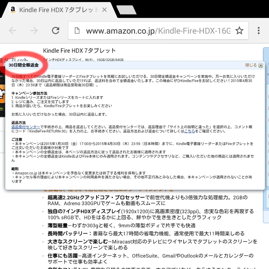Open a new tab
Image resolution: width=269 pixels, height=269 pixels.
(x=126, y=10)
